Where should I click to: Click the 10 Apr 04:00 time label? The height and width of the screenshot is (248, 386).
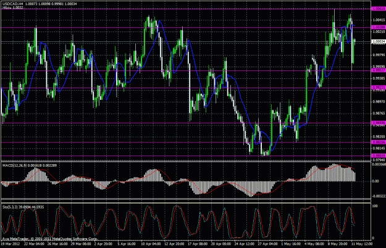click(151, 244)
